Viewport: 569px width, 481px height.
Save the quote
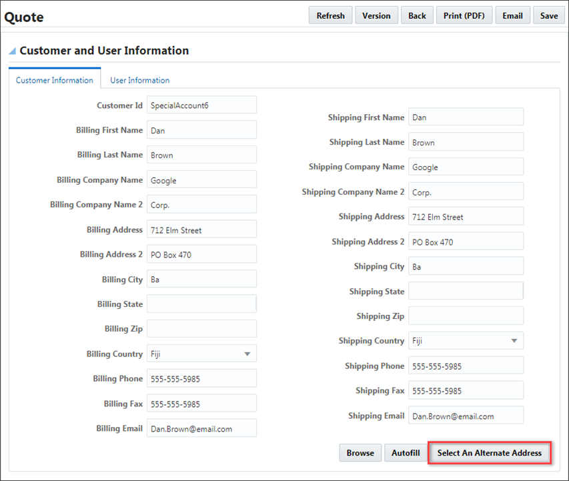pos(548,15)
